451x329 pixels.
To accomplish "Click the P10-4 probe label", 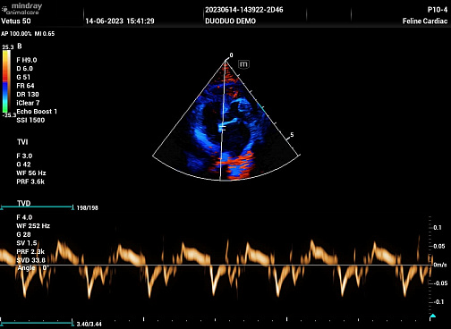I will click(438, 10).
